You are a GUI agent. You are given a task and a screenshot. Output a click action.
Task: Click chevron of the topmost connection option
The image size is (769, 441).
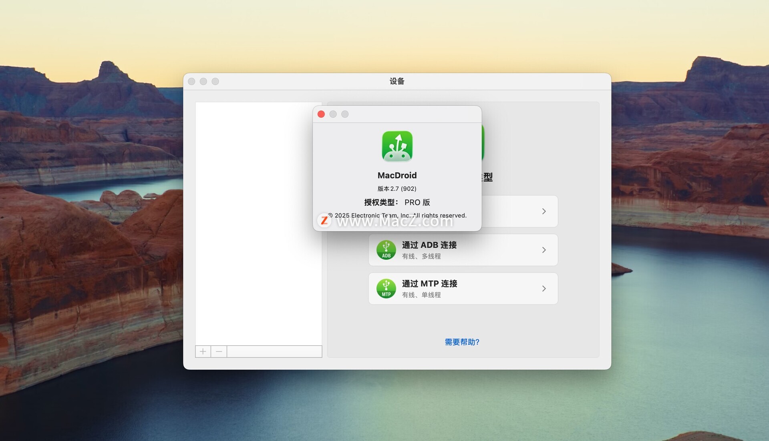coord(544,211)
